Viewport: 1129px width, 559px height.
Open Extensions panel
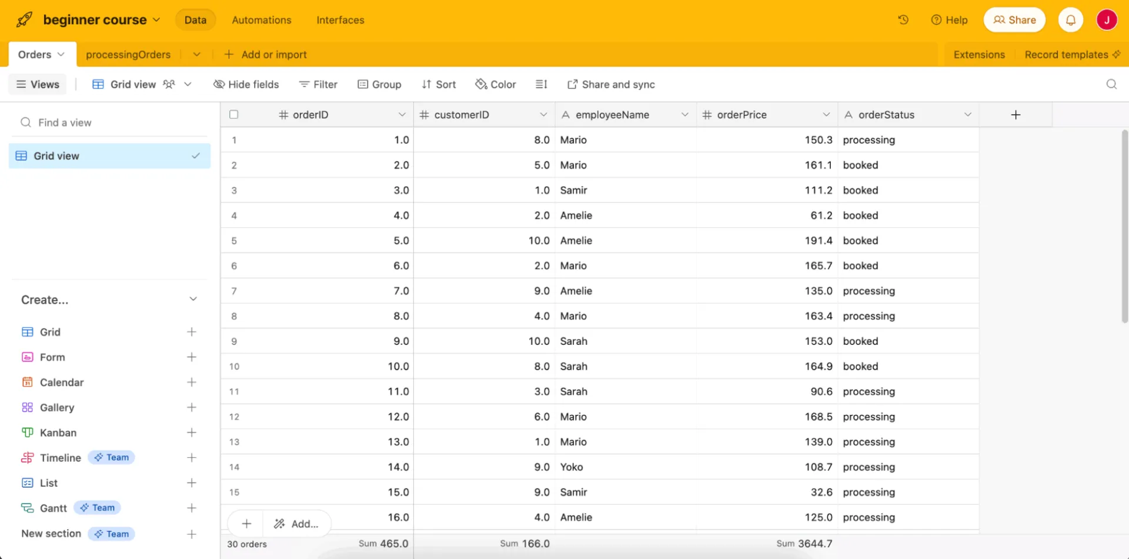979,54
